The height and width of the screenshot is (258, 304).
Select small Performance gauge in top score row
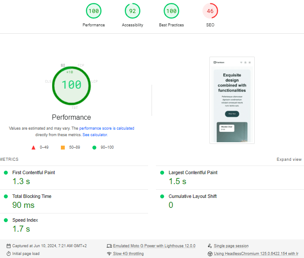coord(94,11)
